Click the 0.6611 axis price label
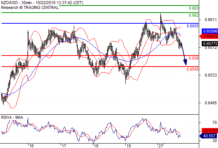The image size is (218, 148). [x=211, y=20]
